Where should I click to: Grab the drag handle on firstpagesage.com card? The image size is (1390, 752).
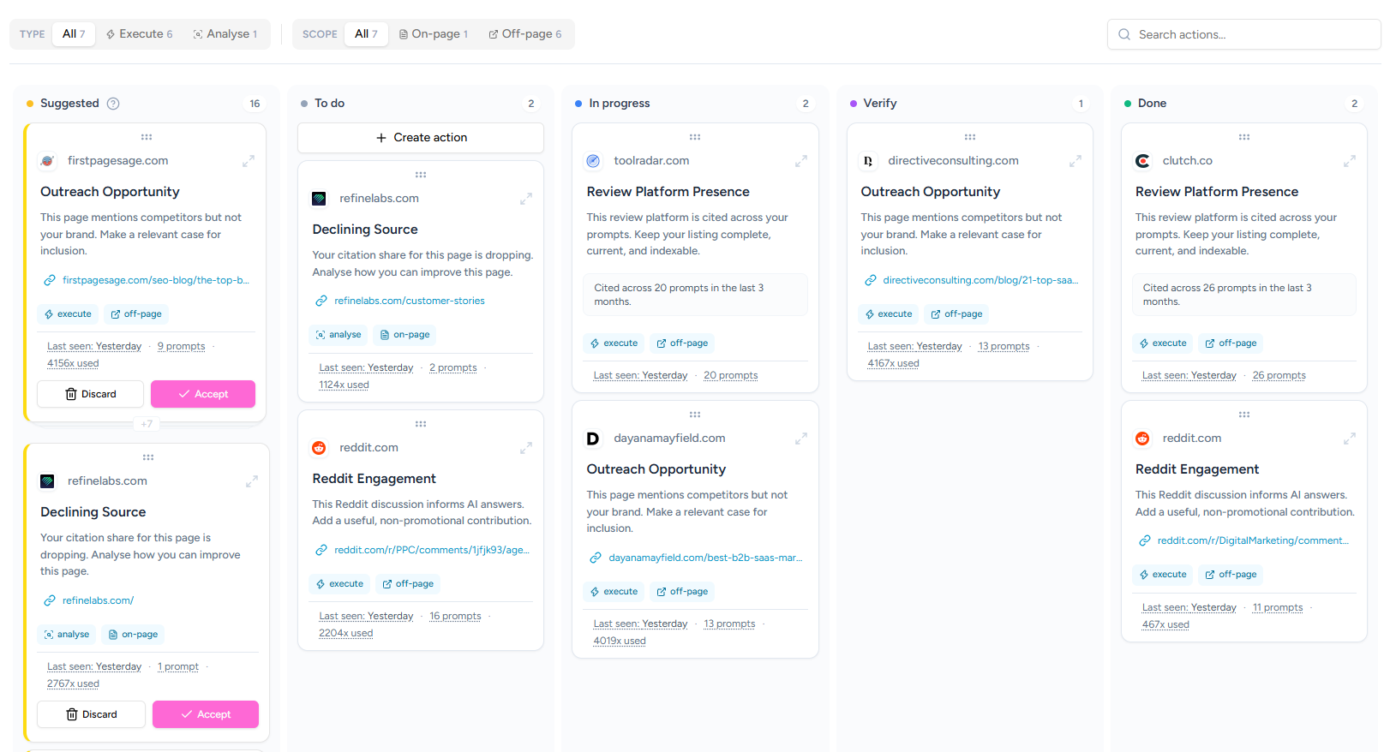pyautogui.click(x=147, y=137)
